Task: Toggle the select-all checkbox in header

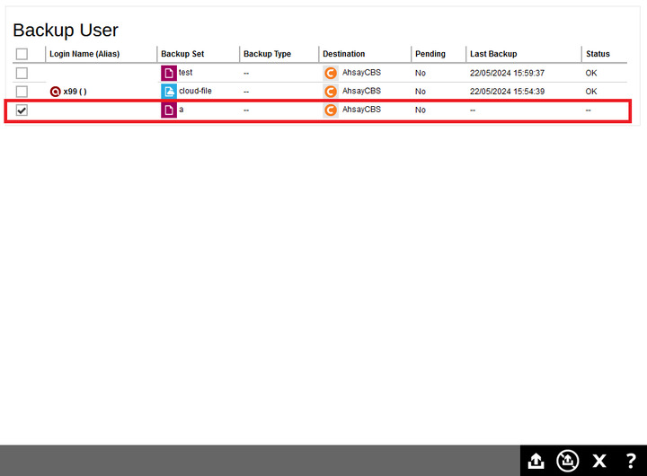Action: [x=22, y=54]
